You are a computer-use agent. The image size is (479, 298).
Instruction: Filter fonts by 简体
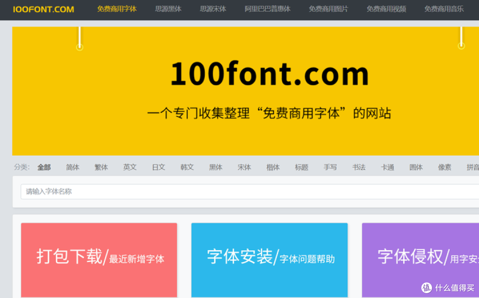73,167
